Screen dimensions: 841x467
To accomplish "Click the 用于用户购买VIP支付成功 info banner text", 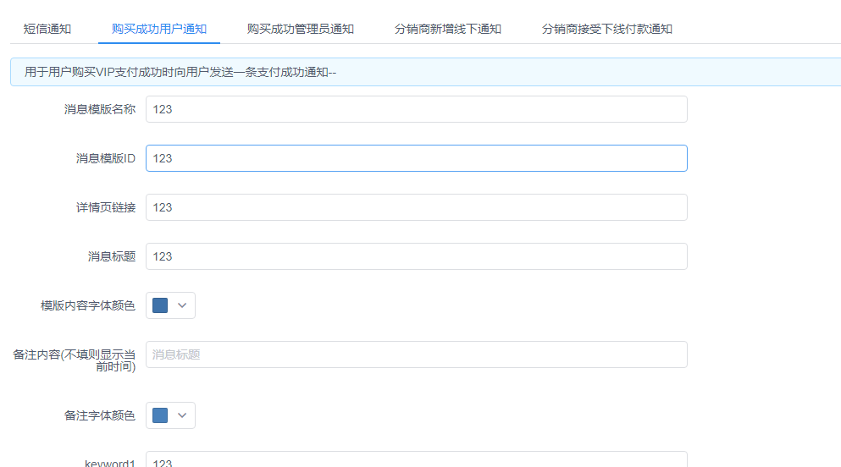I will click(x=180, y=72).
